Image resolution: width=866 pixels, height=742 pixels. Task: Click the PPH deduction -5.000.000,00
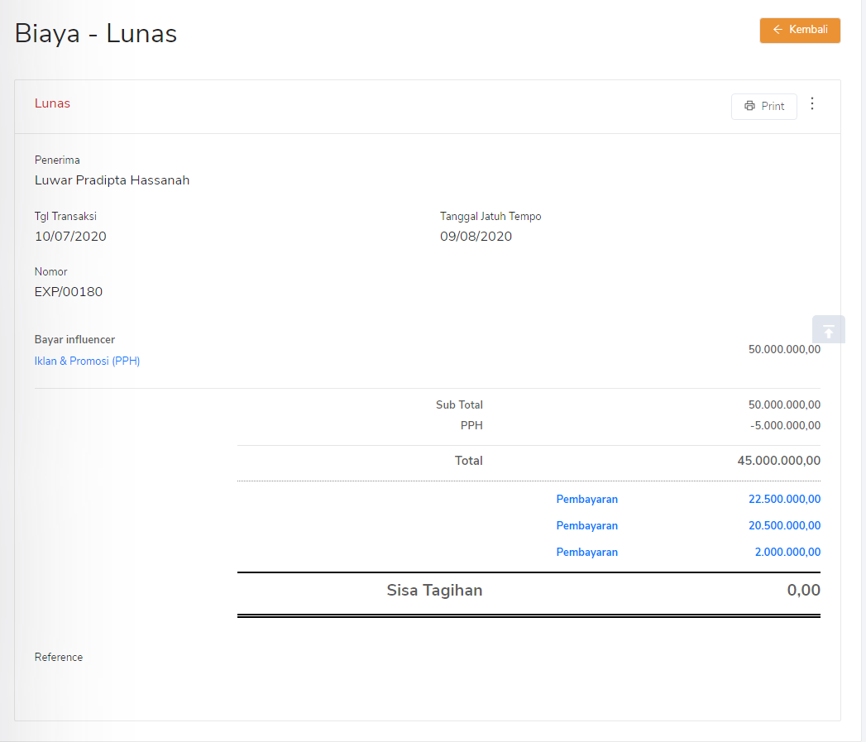[x=785, y=425]
